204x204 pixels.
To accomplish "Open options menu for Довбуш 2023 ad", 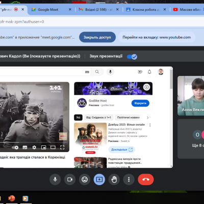I will pyautogui.click(x=150, y=125).
